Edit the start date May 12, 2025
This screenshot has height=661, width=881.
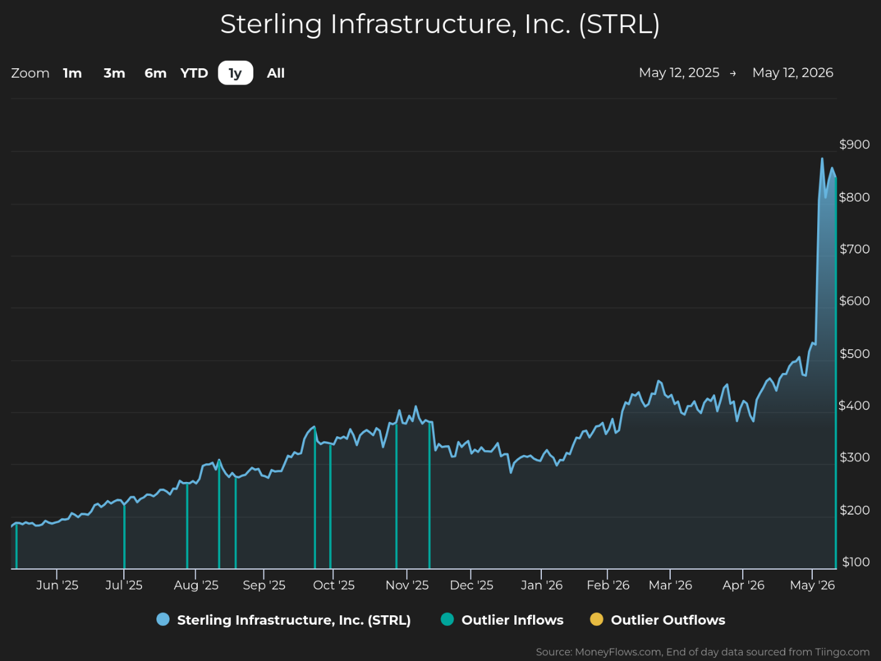tap(679, 73)
